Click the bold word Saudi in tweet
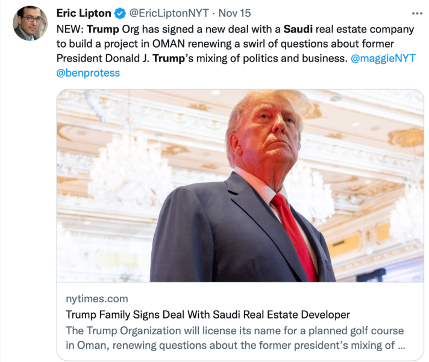This screenshot has width=429, height=362. coord(298,29)
